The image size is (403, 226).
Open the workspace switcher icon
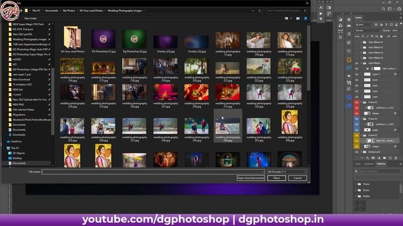click(x=390, y=9)
